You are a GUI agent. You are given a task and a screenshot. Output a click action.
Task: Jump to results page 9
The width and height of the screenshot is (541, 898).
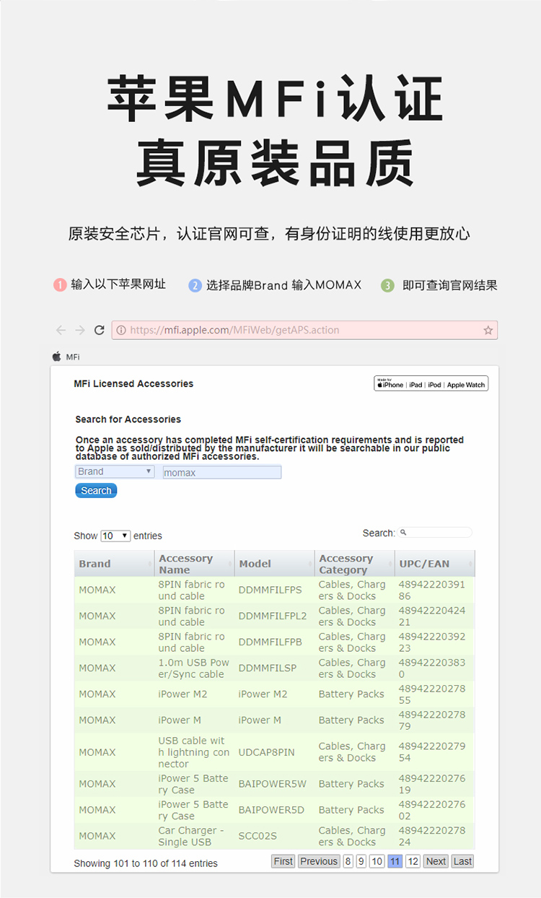pos(361,861)
